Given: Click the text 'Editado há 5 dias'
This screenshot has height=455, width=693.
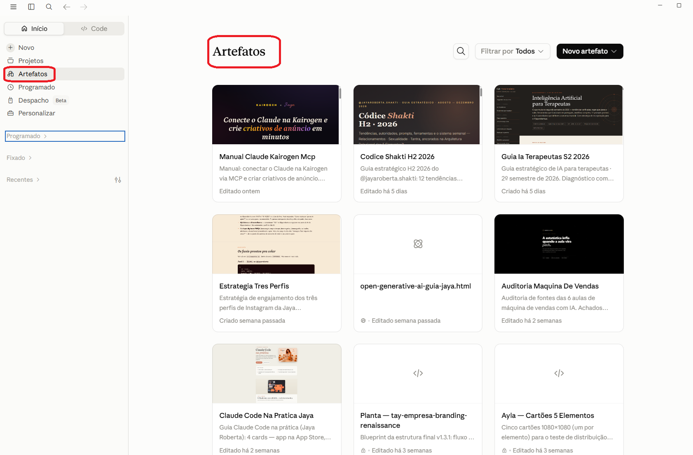Looking at the screenshot, I should pos(384,191).
